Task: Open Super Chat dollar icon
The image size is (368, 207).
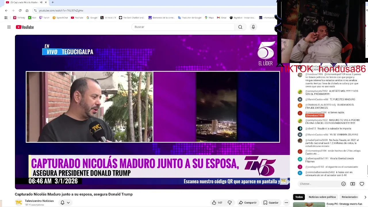Action: [353, 184]
